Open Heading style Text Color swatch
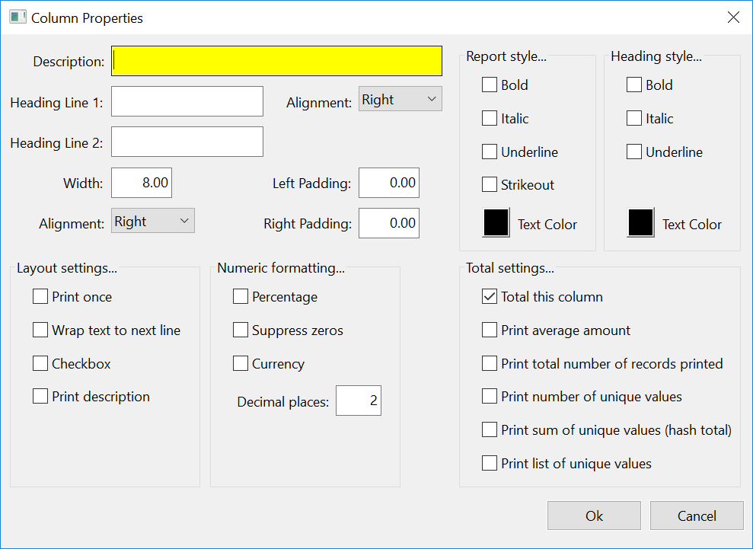Screen dimensions: 753x549 point(640,223)
